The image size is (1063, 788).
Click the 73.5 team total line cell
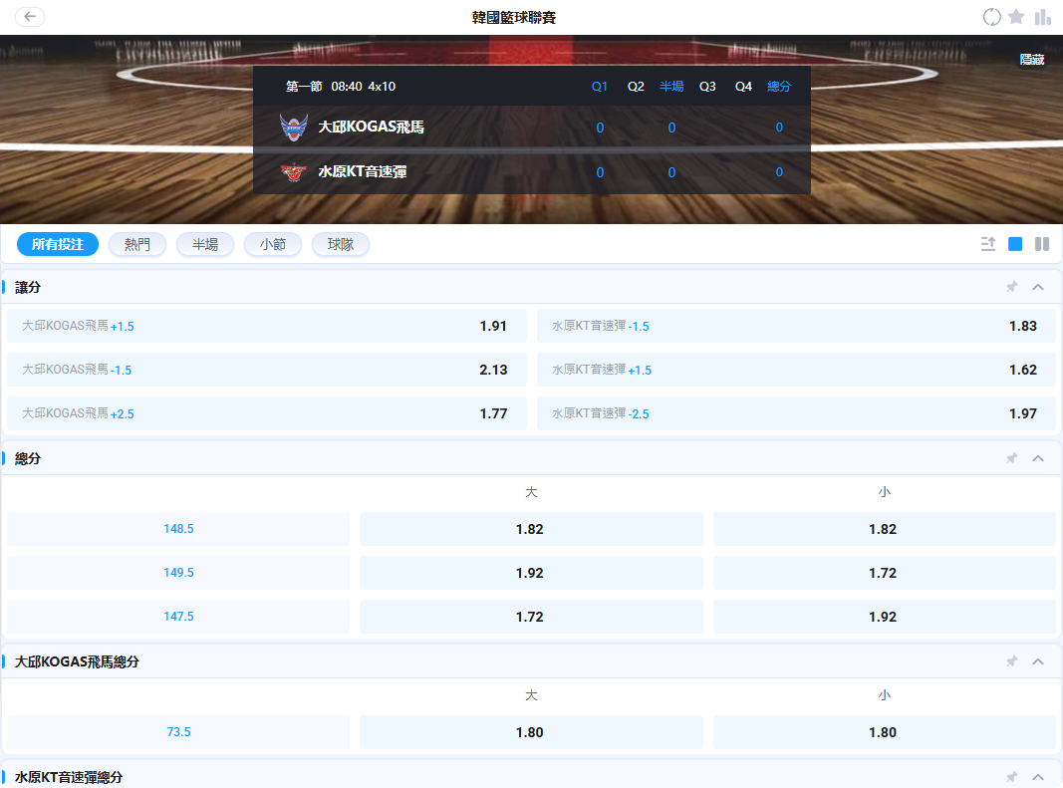tap(178, 732)
